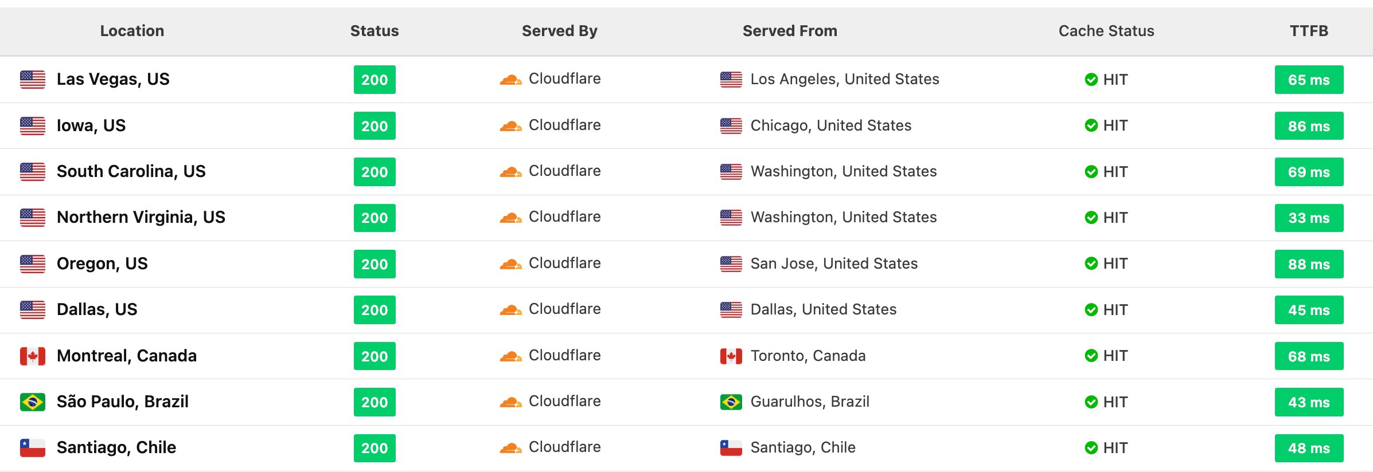
Task: Sort by the Location column header
Action: pyautogui.click(x=132, y=31)
